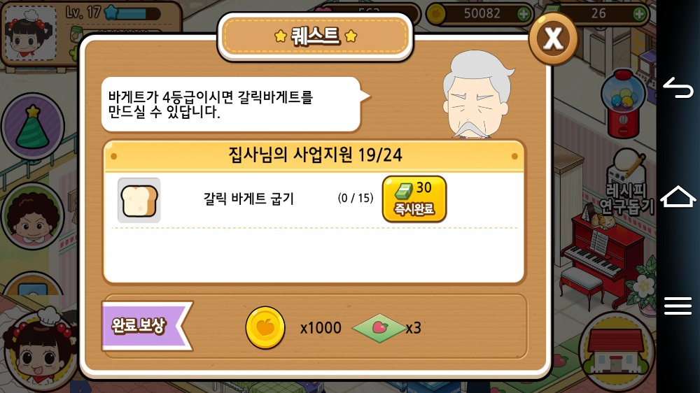Open the party hat event icon
This screenshot has width=700, height=393.
pyautogui.click(x=33, y=126)
